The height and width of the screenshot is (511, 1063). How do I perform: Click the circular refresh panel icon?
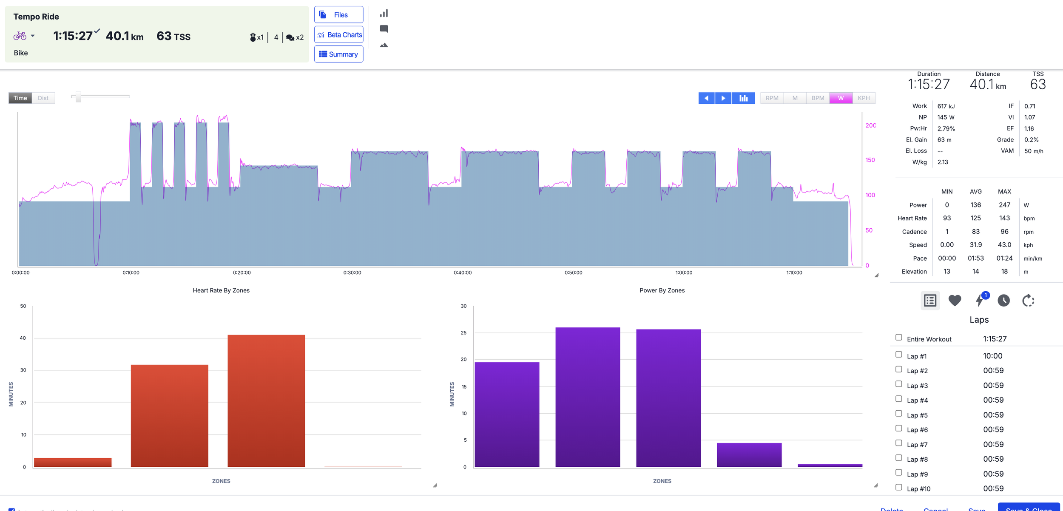(1028, 301)
